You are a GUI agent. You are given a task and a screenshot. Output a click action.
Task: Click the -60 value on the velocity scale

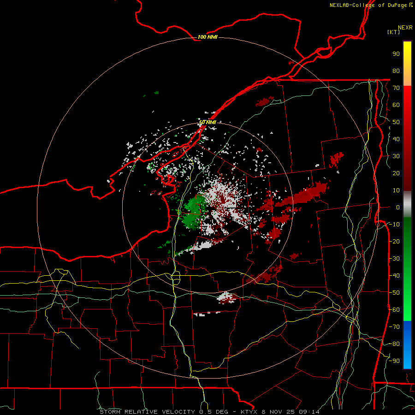click(x=394, y=310)
